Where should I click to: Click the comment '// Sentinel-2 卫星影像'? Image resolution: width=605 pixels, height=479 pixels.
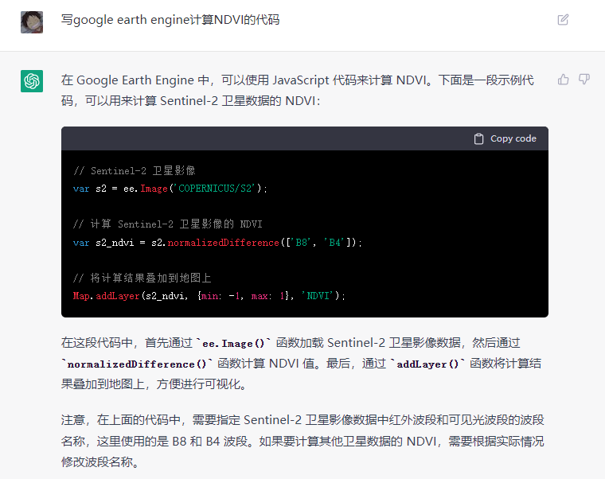pyautogui.click(x=134, y=170)
